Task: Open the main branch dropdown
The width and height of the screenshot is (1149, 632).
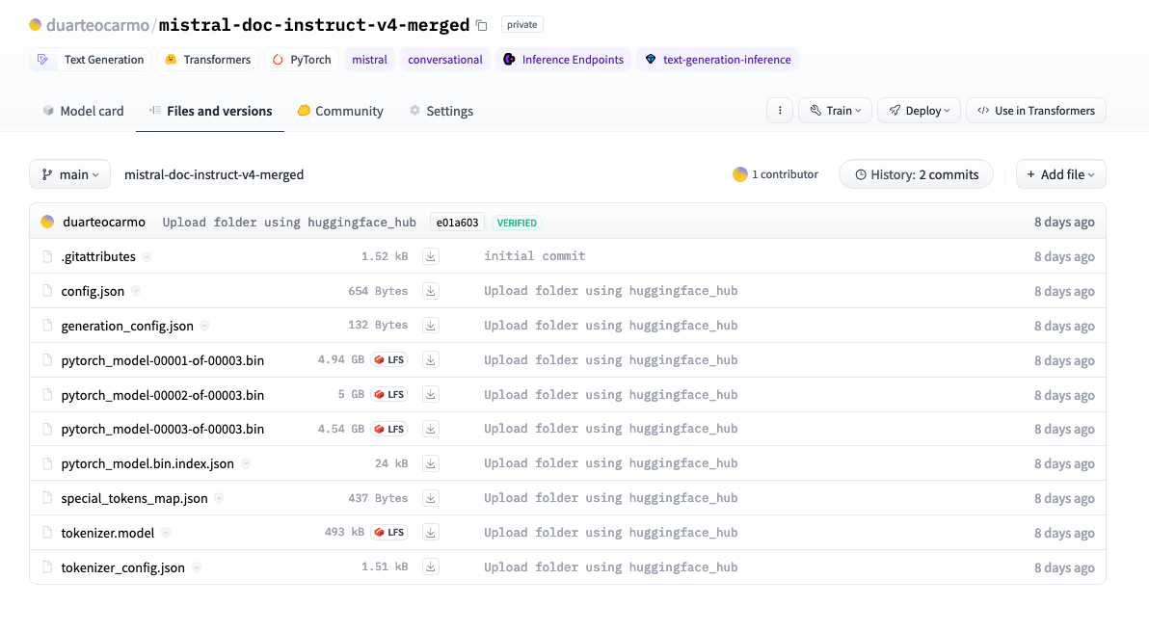Action: point(69,174)
